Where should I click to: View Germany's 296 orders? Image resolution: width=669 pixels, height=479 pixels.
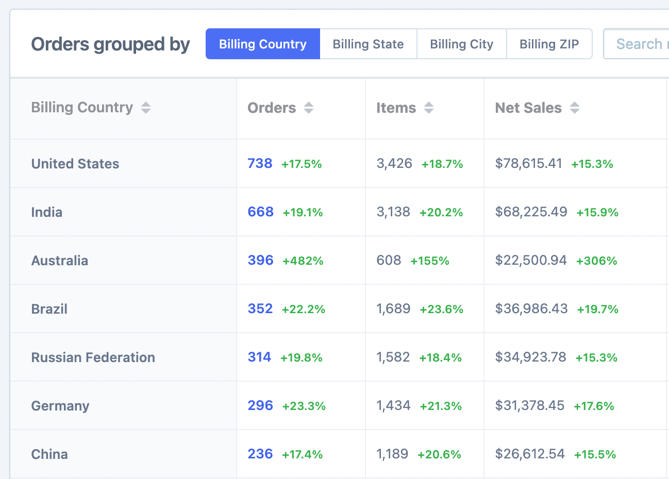[x=260, y=405]
